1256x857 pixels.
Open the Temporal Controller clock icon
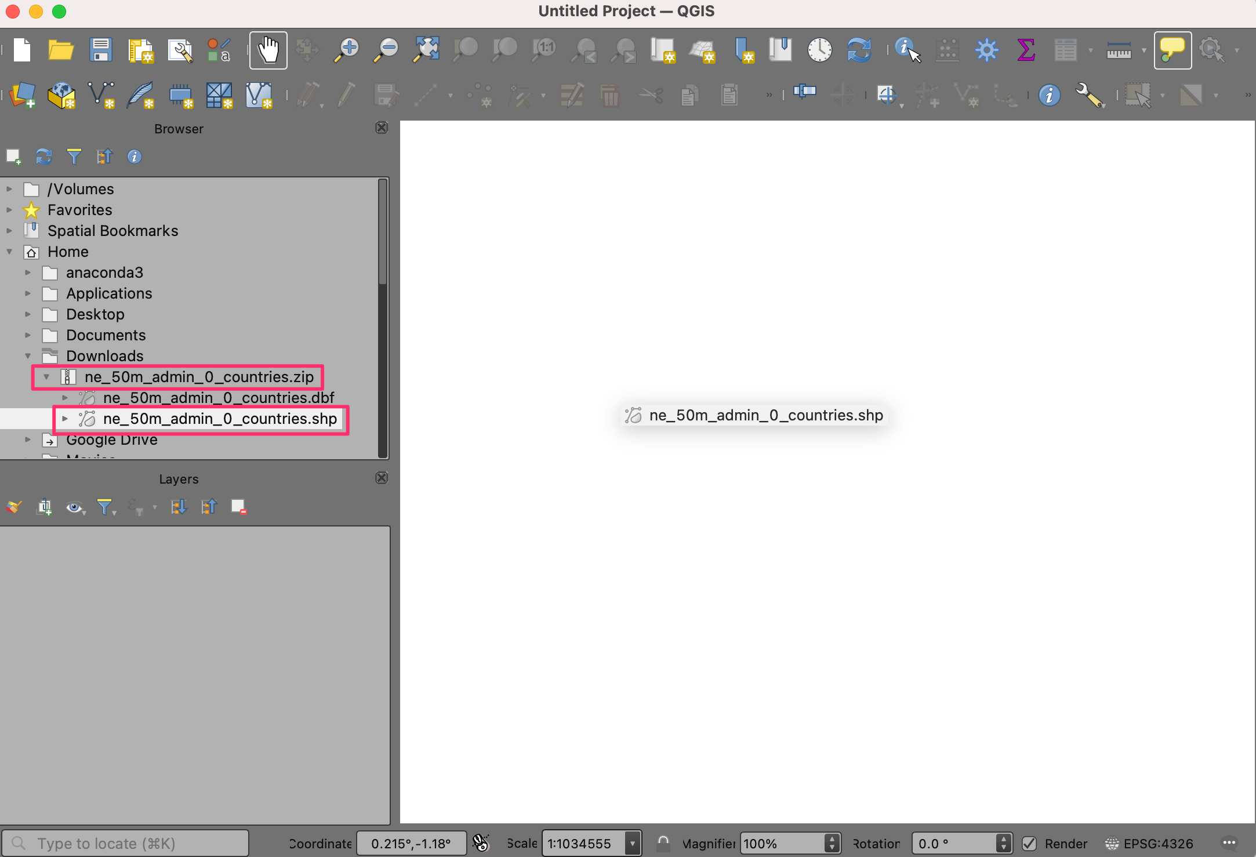(x=819, y=50)
